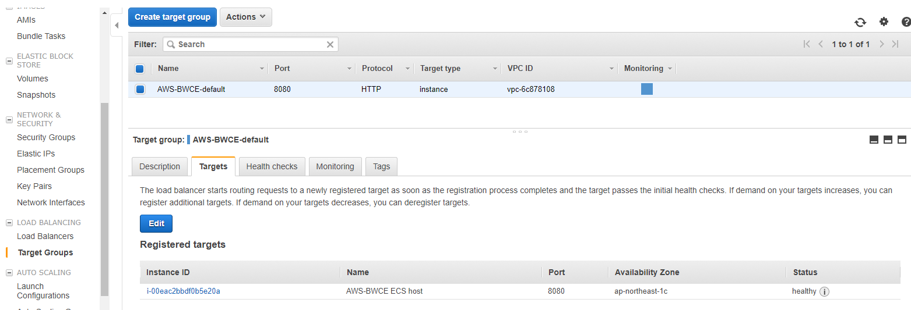Open table settings gear icon

tap(884, 22)
